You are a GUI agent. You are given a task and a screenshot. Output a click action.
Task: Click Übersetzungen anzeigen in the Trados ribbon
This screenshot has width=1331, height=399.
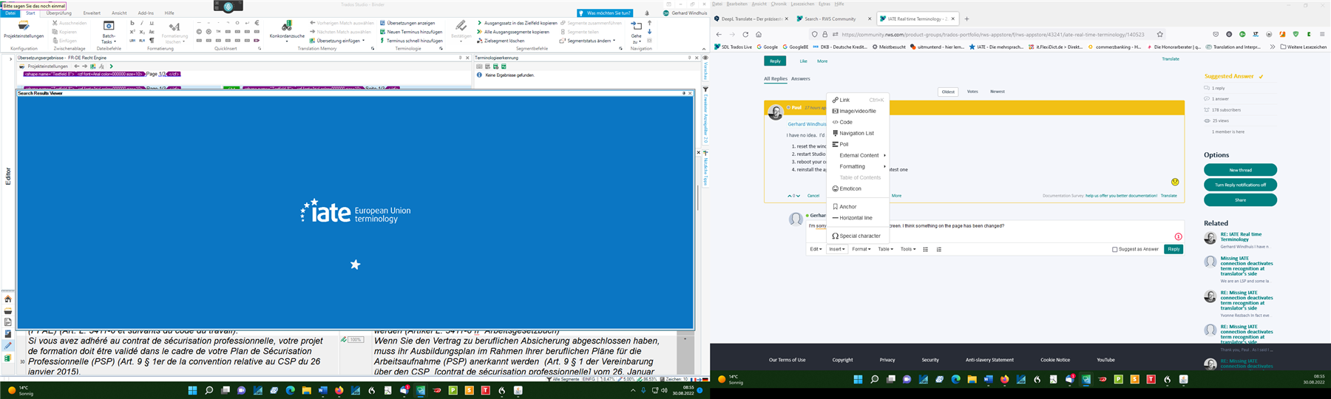click(407, 23)
